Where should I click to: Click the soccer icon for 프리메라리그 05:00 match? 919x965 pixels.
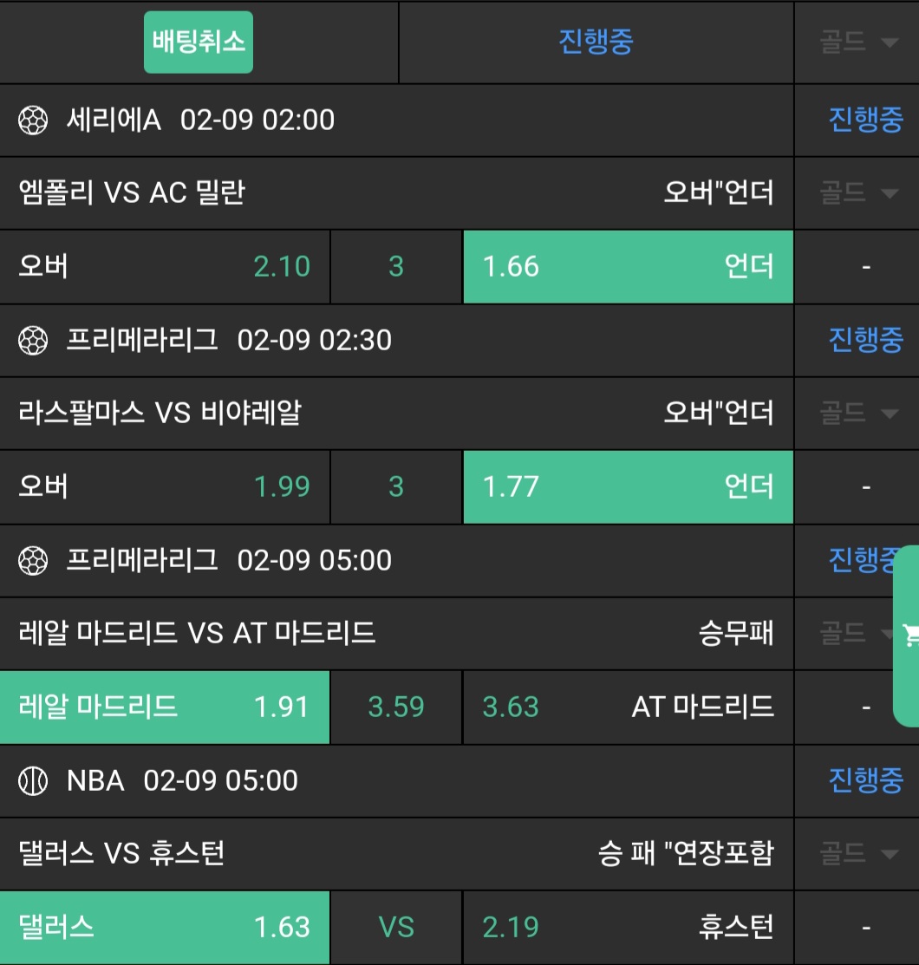(x=32, y=561)
